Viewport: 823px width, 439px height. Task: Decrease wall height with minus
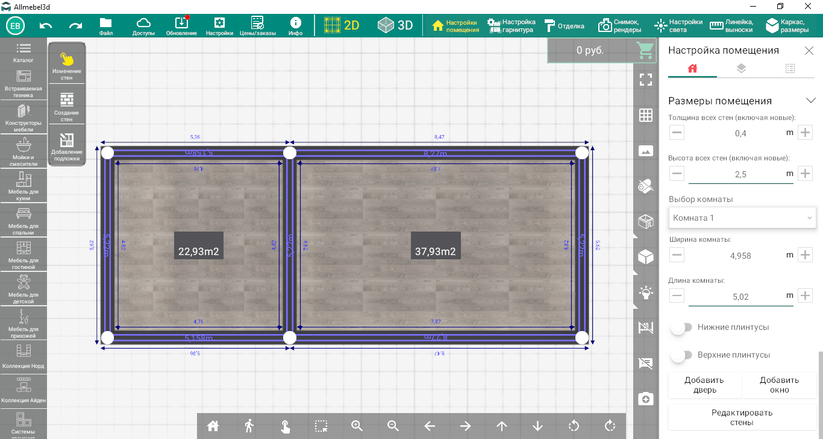pyautogui.click(x=677, y=174)
